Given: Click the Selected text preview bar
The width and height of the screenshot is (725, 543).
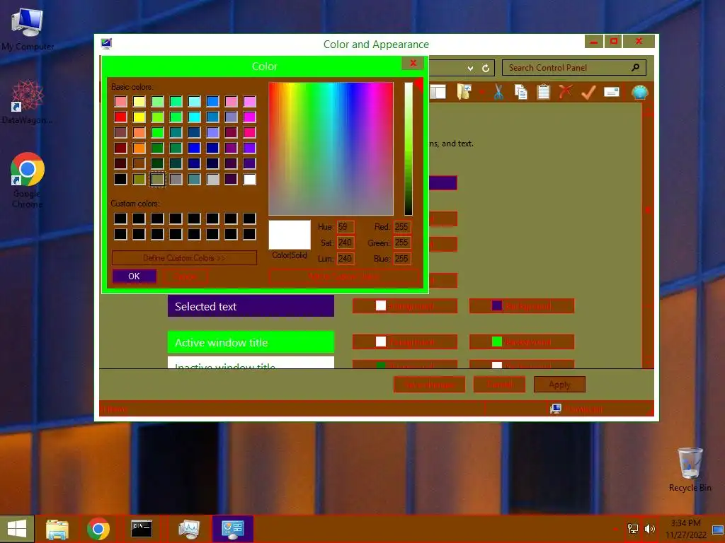Looking at the screenshot, I should coord(251,306).
